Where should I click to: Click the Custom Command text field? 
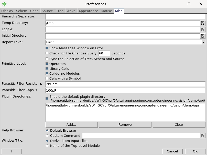click(141, 135)
